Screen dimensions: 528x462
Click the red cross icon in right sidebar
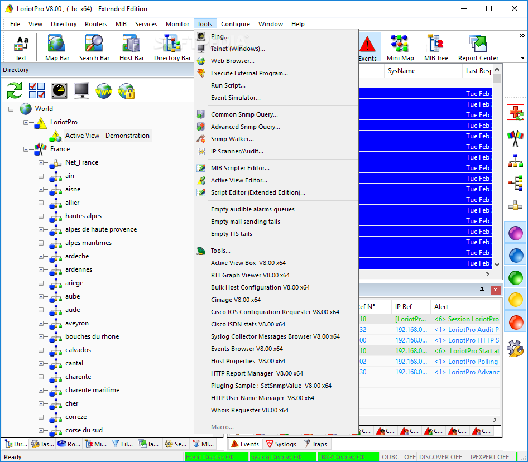[516, 113]
